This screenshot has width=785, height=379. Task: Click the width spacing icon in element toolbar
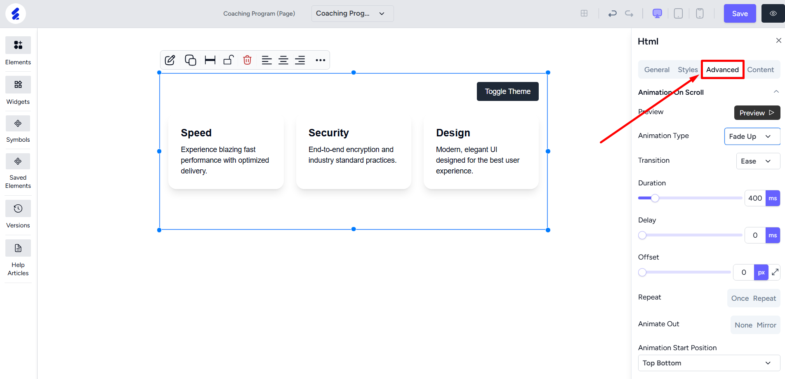pos(210,60)
